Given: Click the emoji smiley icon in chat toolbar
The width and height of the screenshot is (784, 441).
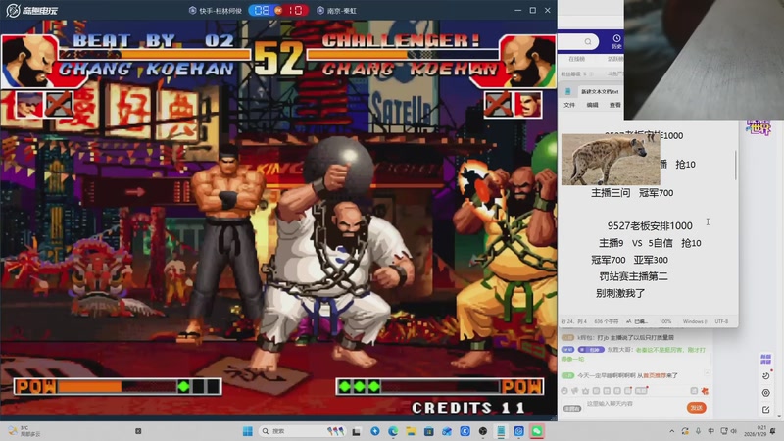Looking at the screenshot, I should [x=565, y=391].
